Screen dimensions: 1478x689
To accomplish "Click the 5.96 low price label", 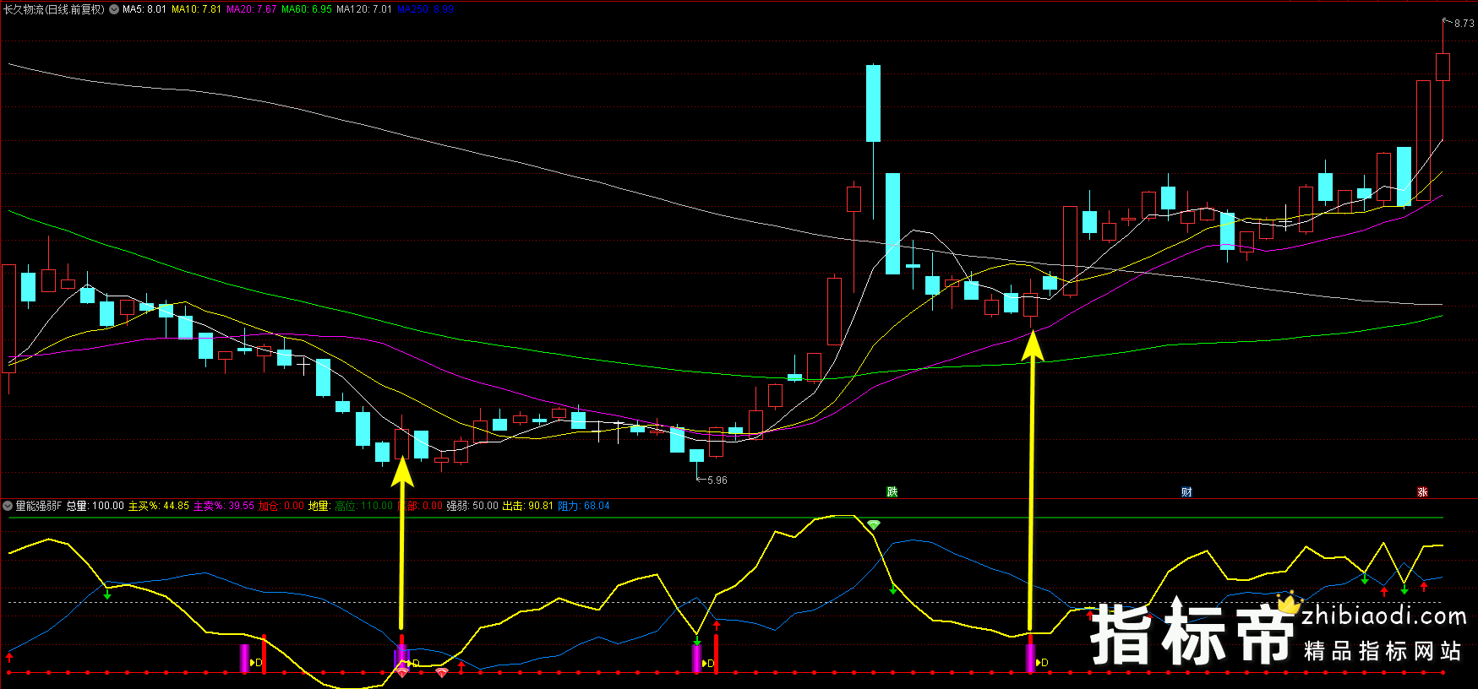I will tap(717, 480).
